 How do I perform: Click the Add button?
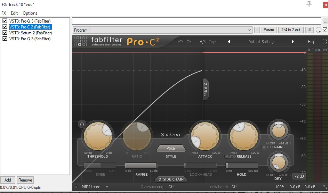coord(8,180)
